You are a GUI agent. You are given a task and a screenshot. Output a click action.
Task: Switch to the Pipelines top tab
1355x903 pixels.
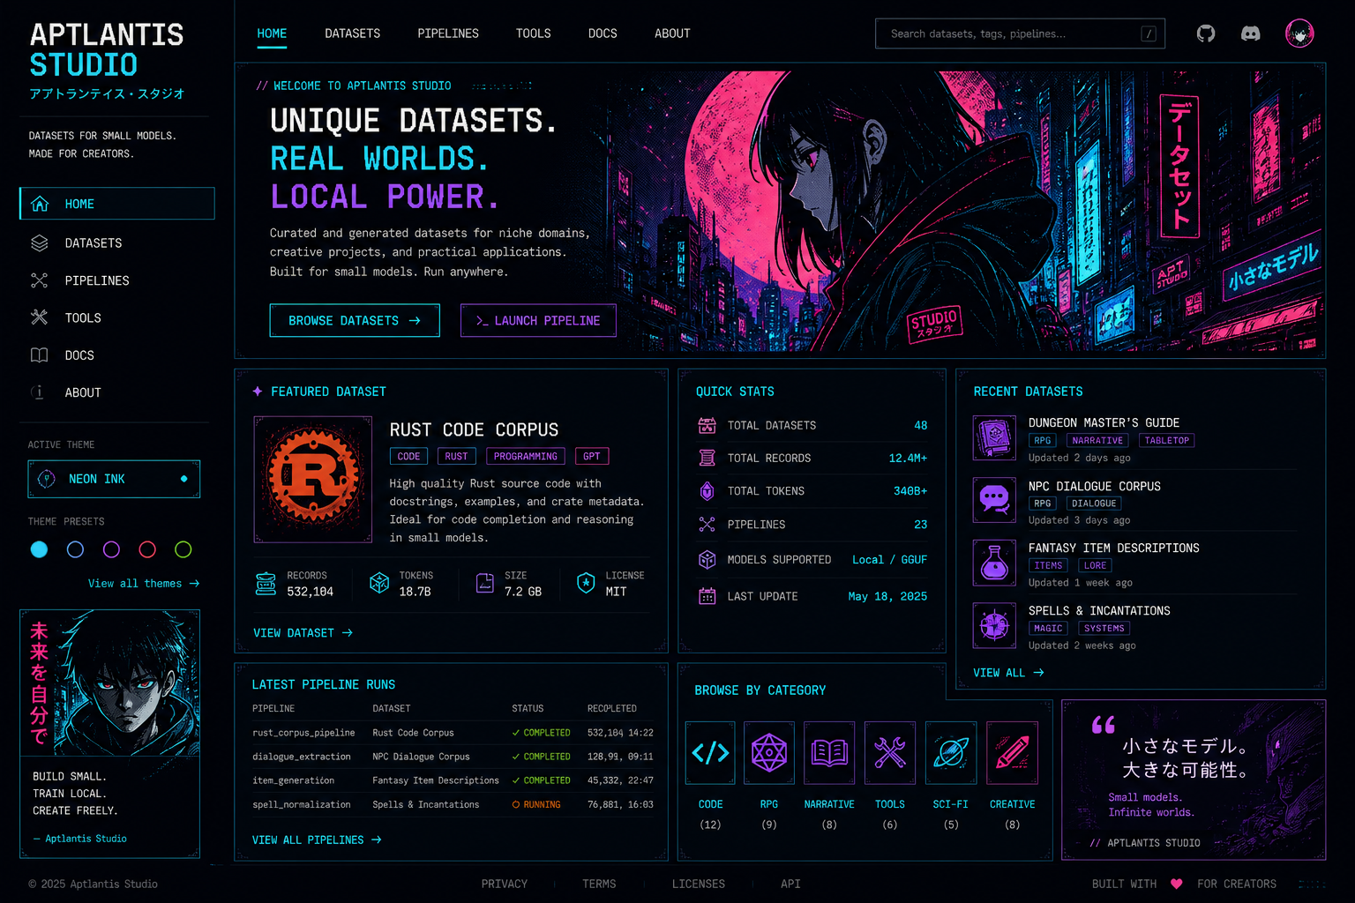click(448, 34)
